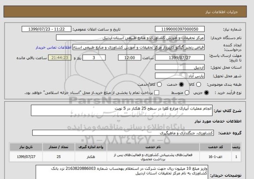Screen dimensions: 254x179
Task: Click the تعداد / مقدار column header
Action: pos(59,147)
